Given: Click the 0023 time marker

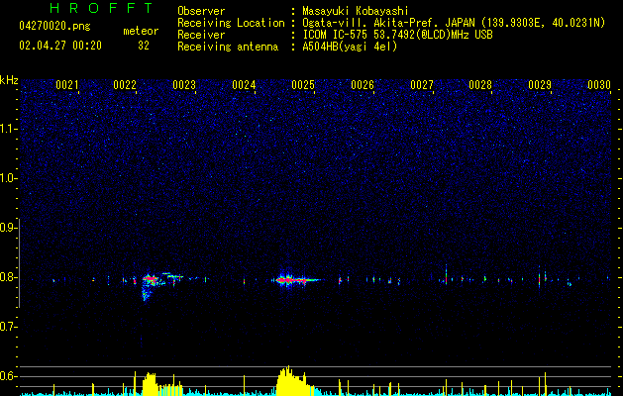Looking at the screenshot, I should pyautogui.click(x=184, y=85).
